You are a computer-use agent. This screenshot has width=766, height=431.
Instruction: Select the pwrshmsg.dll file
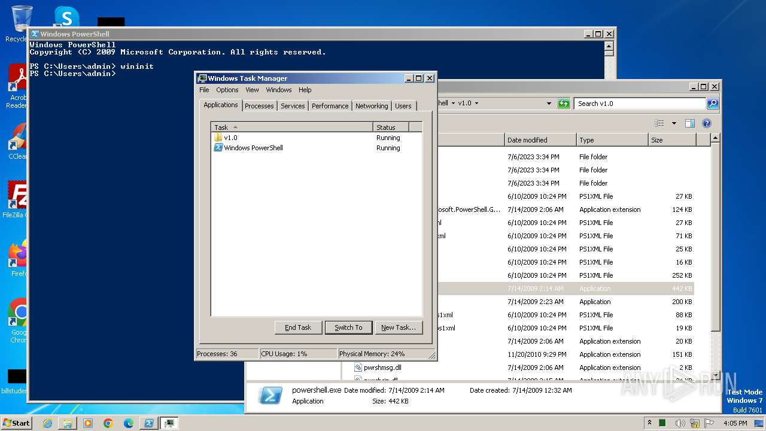[x=382, y=368]
